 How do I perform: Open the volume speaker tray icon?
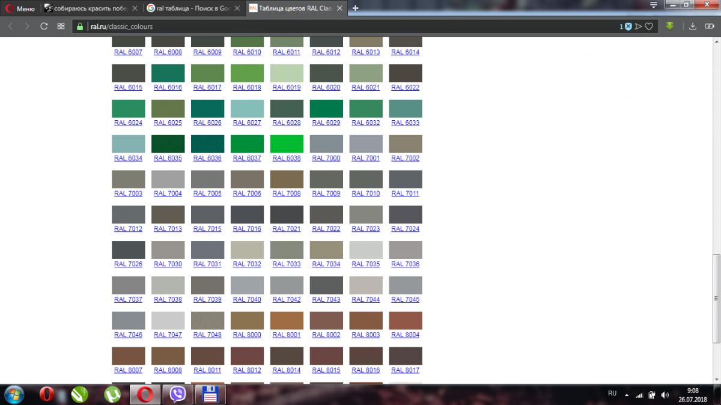pos(665,395)
